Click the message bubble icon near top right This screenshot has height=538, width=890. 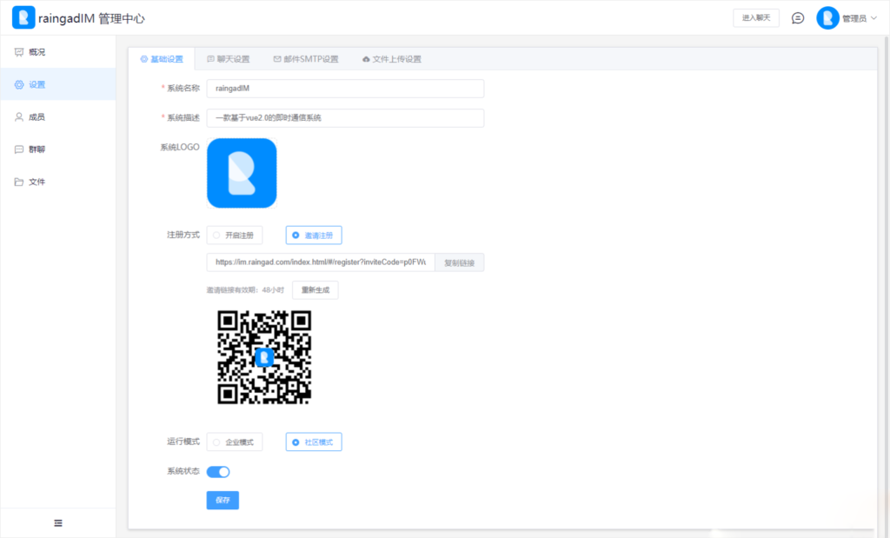tap(797, 17)
